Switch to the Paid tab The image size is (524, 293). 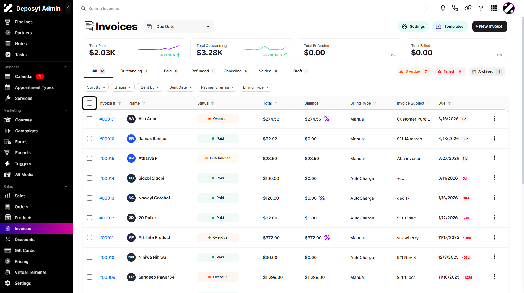171,71
